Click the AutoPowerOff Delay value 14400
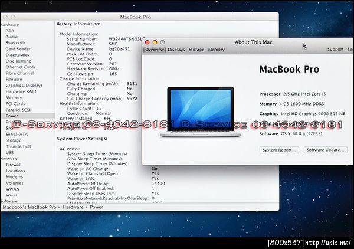Image resolution: width=354 pixels, height=249 pixels. pyautogui.click(x=158, y=184)
